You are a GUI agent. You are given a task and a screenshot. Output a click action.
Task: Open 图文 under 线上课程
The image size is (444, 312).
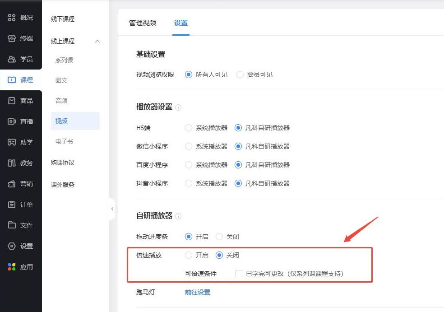[61, 80]
